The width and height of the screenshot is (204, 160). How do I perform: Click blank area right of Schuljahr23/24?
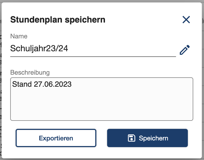(x=122, y=49)
